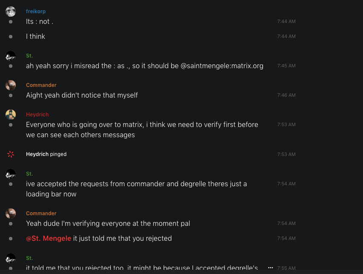Click the 7:55 AM timestamp
The width and height of the screenshot is (363, 274).
click(286, 268)
